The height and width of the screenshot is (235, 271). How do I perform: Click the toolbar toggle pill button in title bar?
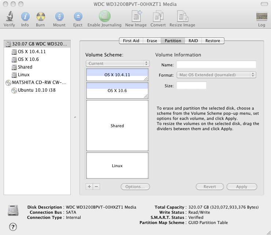[x=264, y=4]
